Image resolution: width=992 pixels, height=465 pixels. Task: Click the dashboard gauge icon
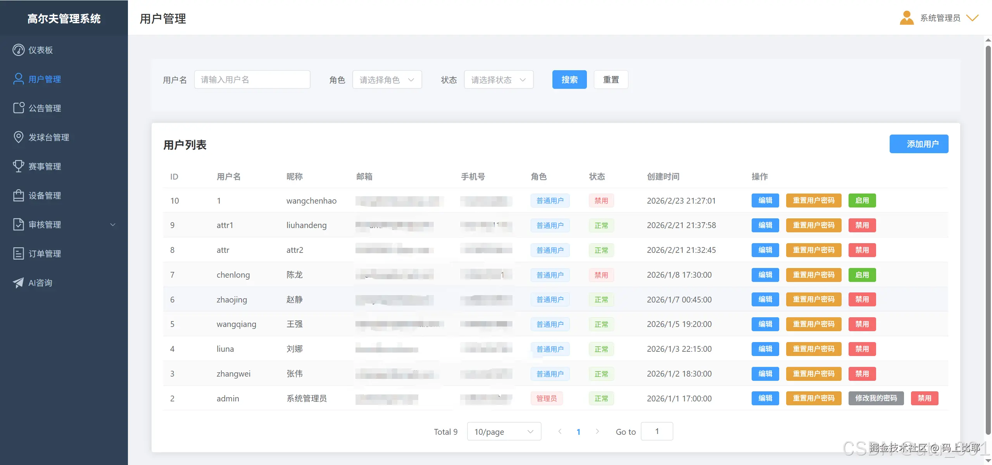point(18,50)
